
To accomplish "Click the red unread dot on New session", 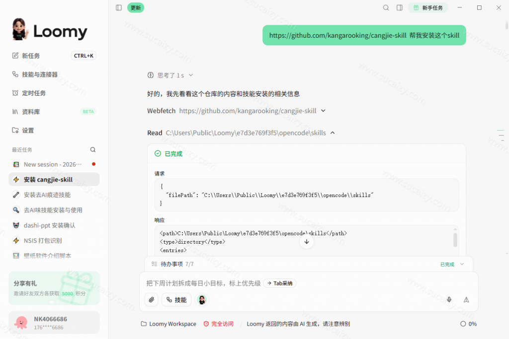I will coord(94,164).
